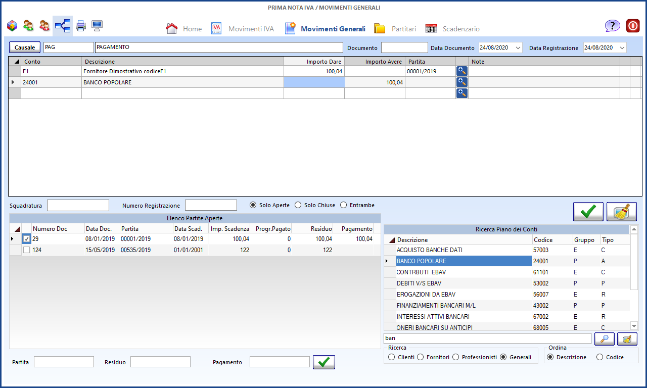Click the Squadratura input field
The width and height of the screenshot is (647, 388).
point(78,205)
